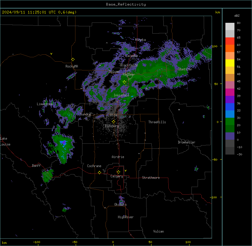Click the magenta 39-42 dBZ legend swatch

(x=230, y=92)
